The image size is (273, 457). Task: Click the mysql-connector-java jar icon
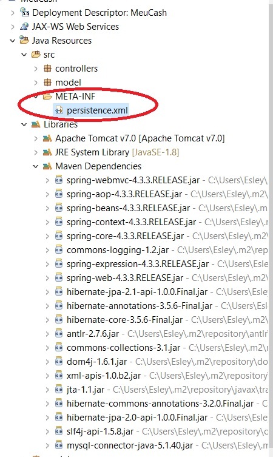coord(59,445)
